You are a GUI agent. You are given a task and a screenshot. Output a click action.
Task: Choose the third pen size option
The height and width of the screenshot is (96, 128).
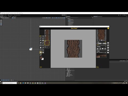click(x=42, y=36)
